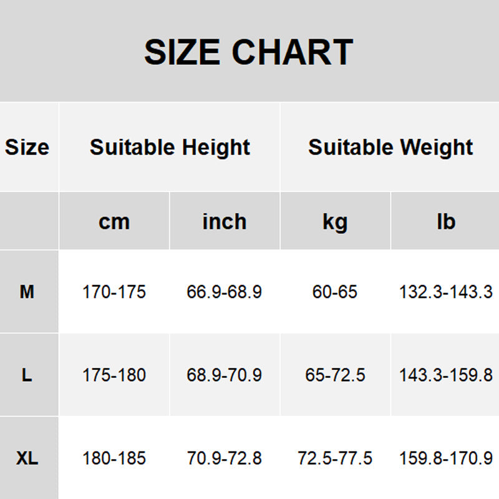Click the 65-72.5 kg weight cell

(x=335, y=375)
